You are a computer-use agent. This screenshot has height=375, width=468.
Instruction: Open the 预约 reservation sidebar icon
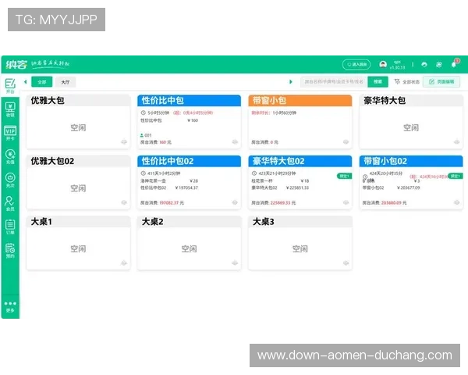[10, 251]
